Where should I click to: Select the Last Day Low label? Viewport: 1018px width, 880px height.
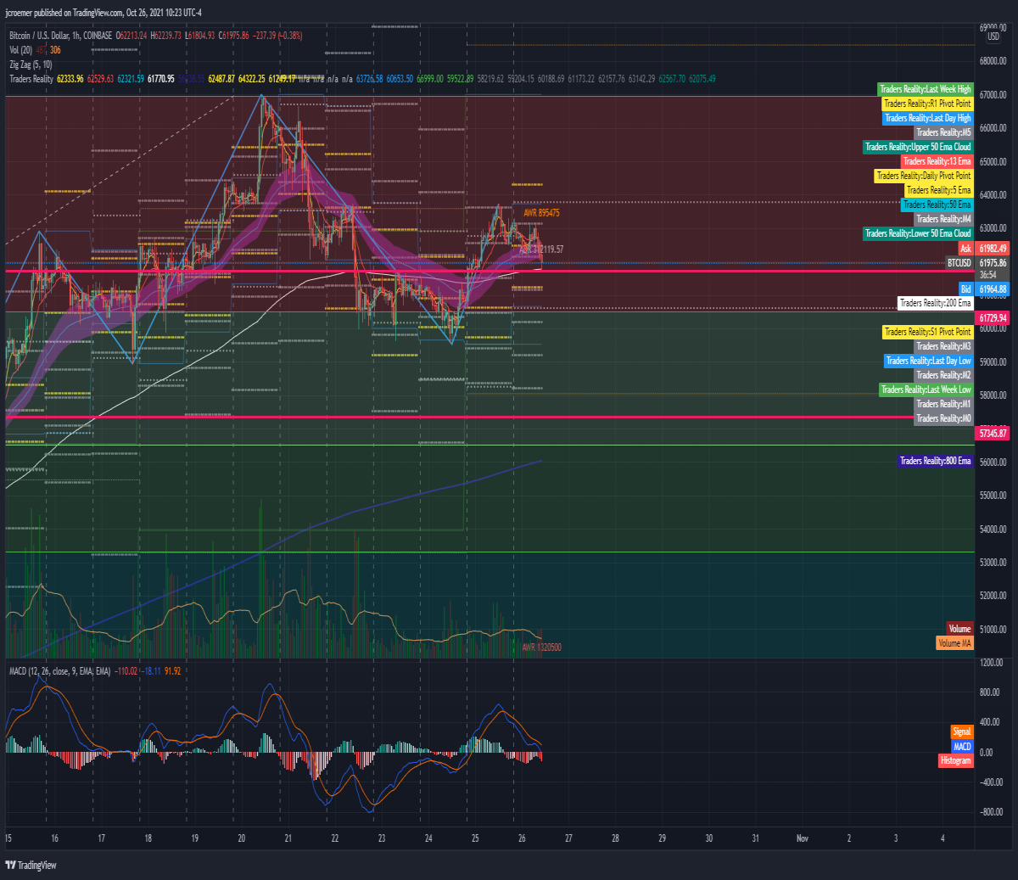pyautogui.click(x=929, y=361)
